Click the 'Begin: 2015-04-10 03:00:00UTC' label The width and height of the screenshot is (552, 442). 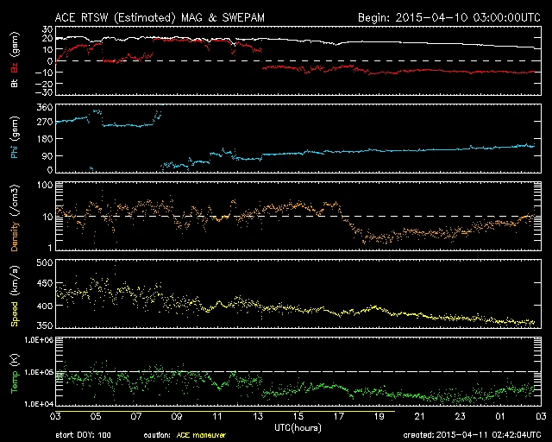pos(449,17)
